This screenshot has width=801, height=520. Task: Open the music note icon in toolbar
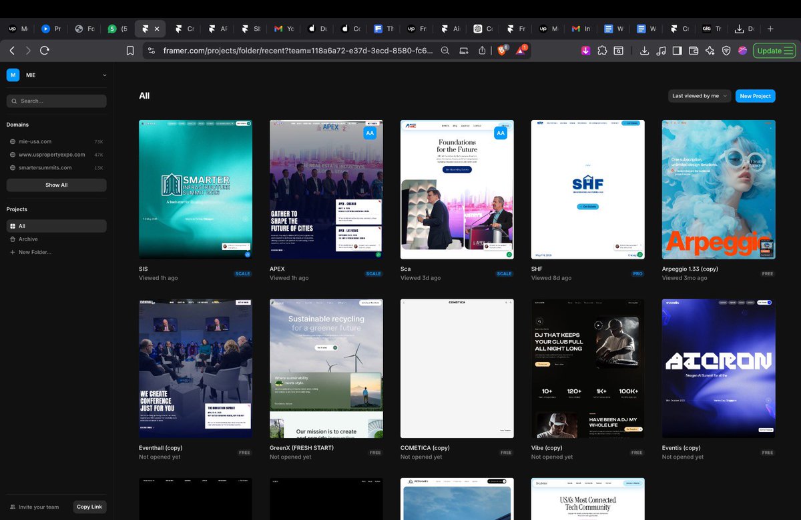(x=659, y=51)
